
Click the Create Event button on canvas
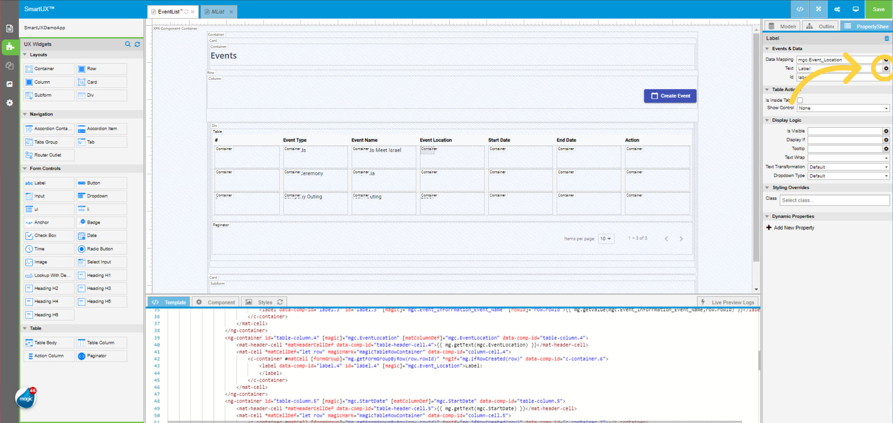click(x=670, y=96)
